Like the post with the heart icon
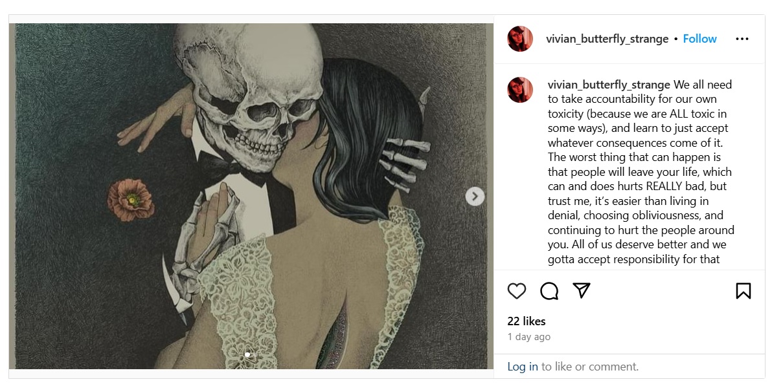Image resolution: width=772 pixels, height=386 pixels. point(516,291)
